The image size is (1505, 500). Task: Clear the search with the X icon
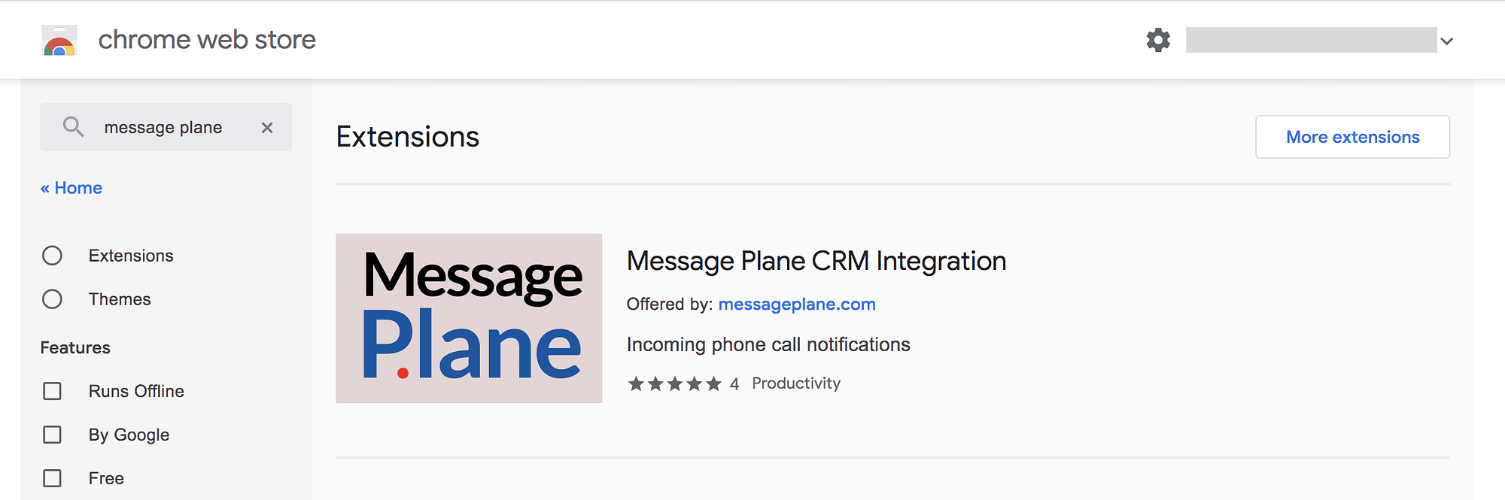tap(267, 128)
